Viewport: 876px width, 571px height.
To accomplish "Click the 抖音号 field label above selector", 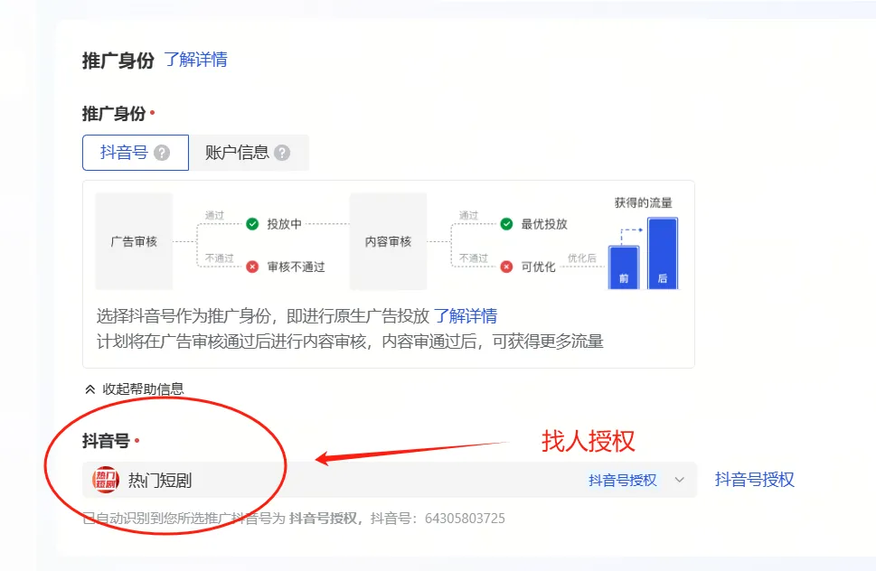I will [106, 441].
